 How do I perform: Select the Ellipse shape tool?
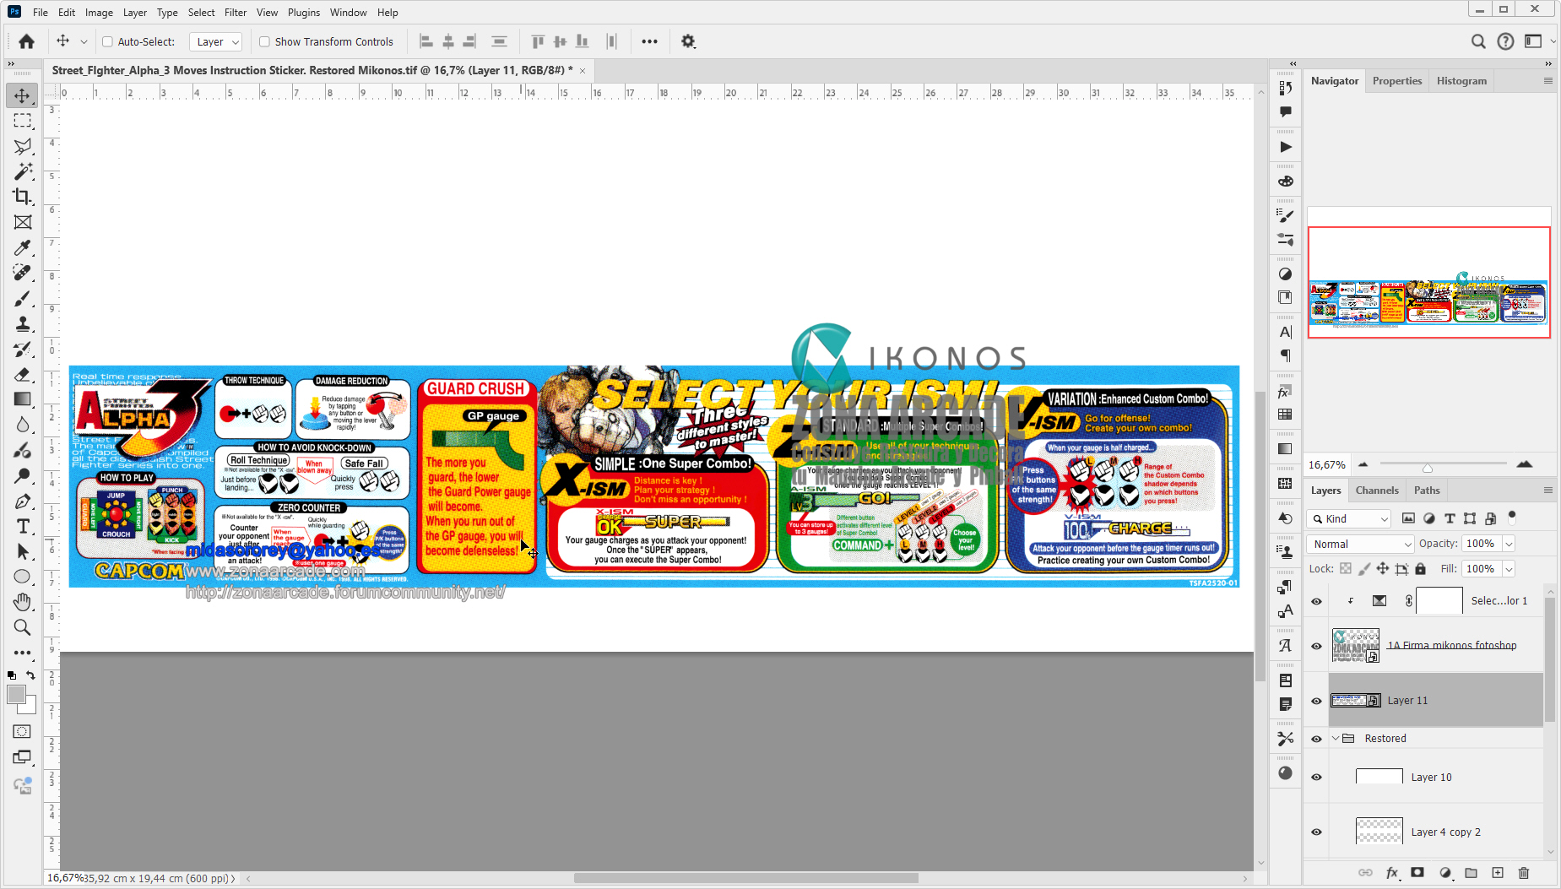point(23,577)
